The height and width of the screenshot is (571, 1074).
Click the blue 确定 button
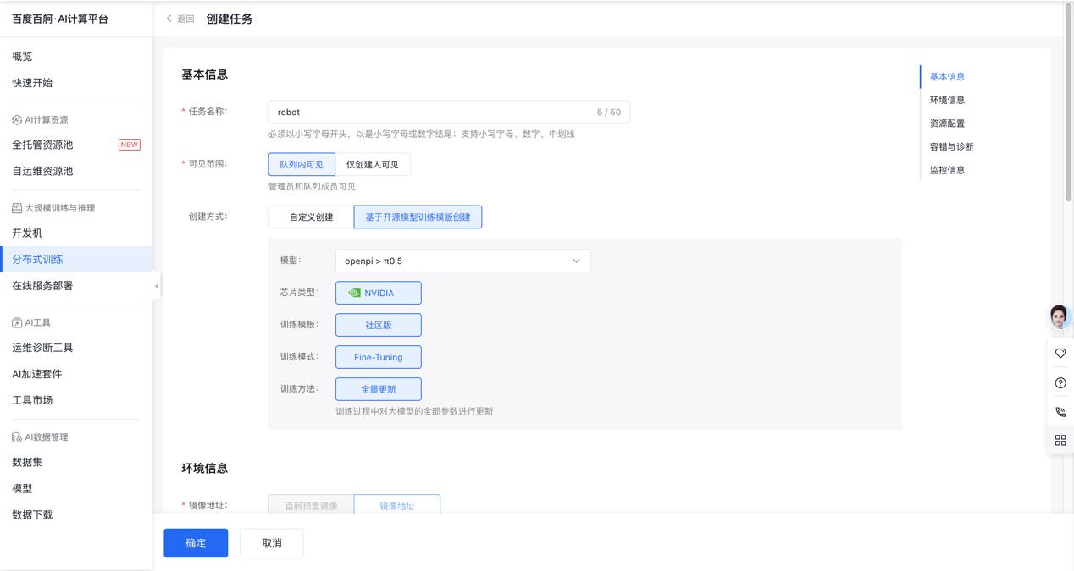(x=196, y=543)
